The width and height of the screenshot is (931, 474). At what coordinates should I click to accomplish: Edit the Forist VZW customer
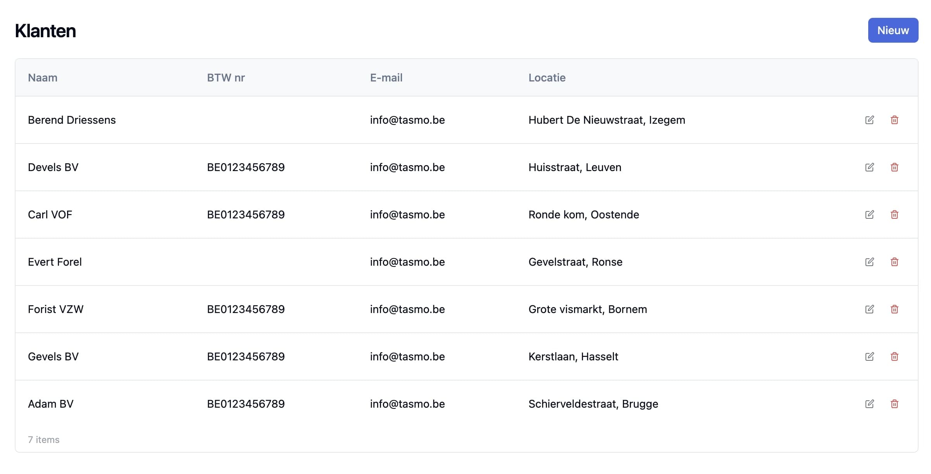click(x=869, y=309)
